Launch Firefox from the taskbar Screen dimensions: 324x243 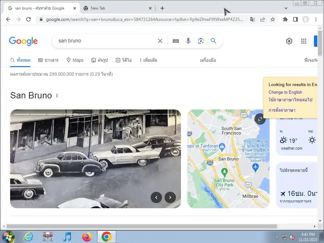point(87,237)
